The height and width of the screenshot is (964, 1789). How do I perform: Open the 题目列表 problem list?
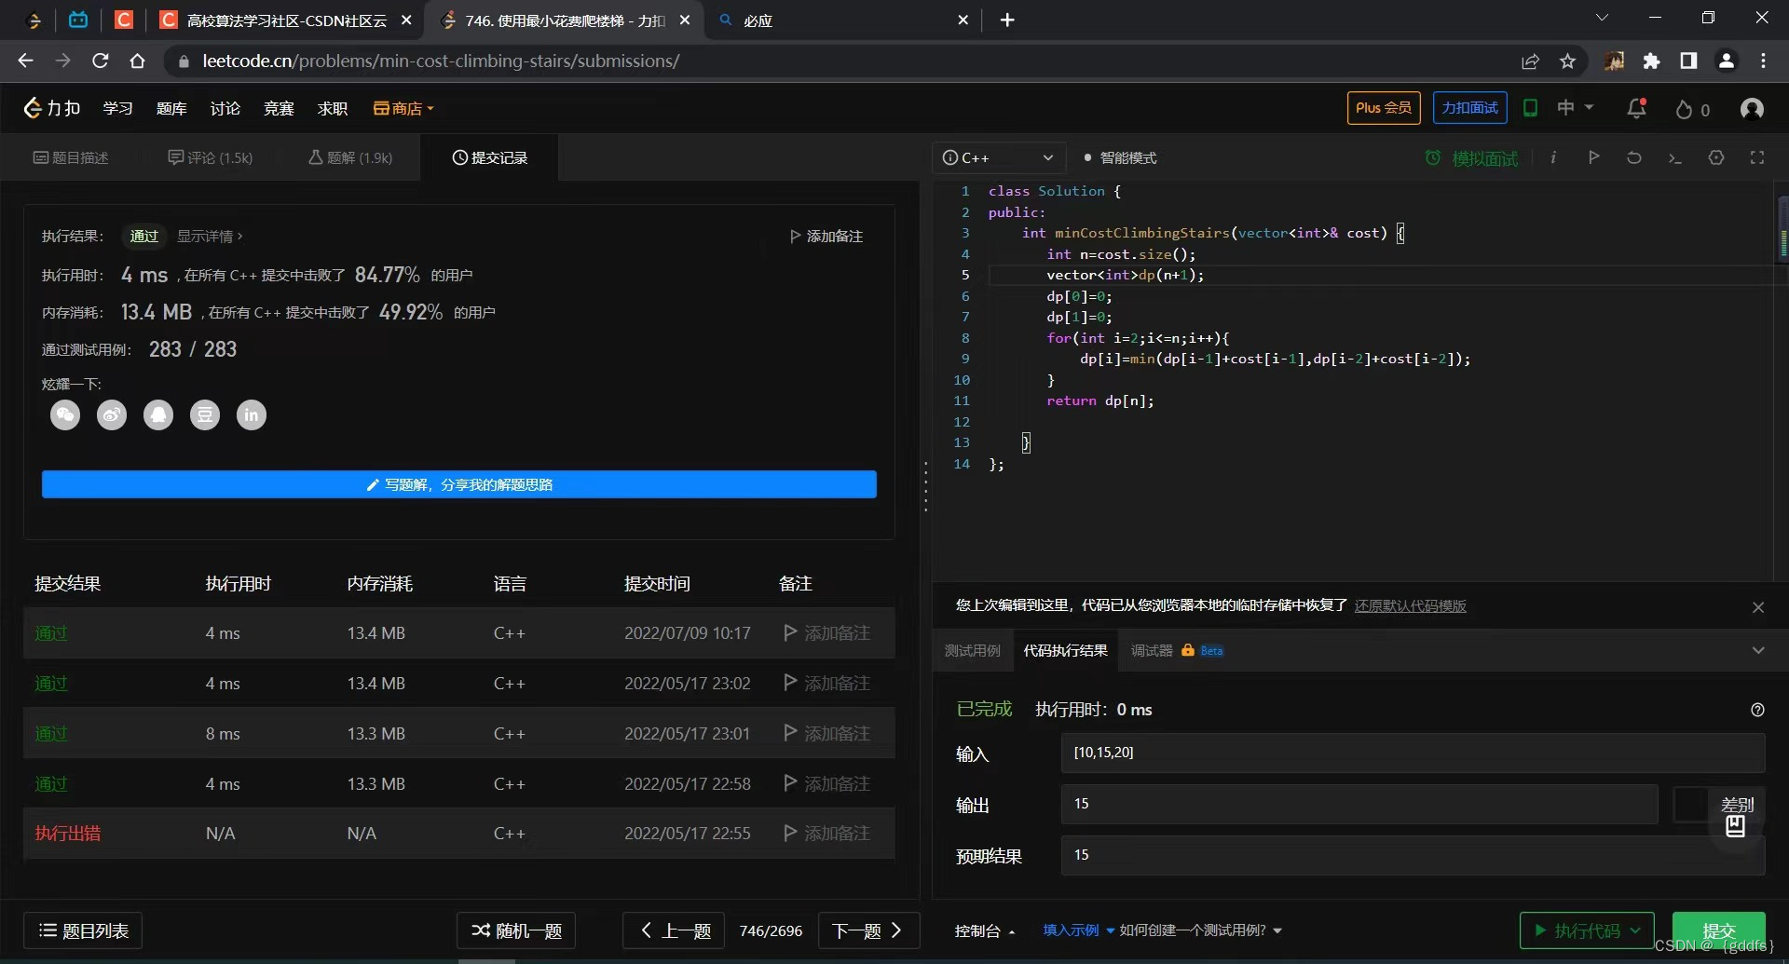[83, 930]
